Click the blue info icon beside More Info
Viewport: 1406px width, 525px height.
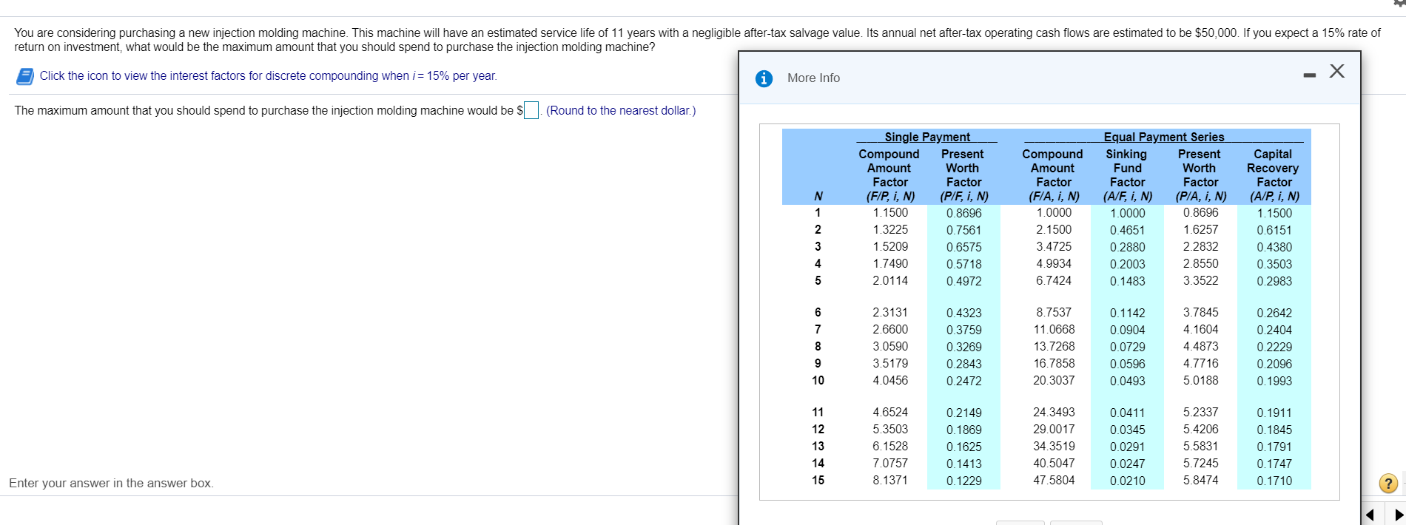point(764,78)
